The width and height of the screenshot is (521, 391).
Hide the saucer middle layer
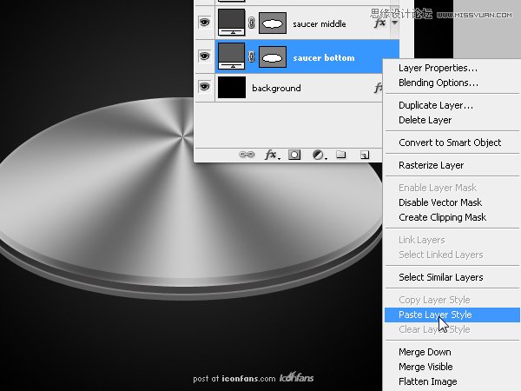tap(204, 23)
